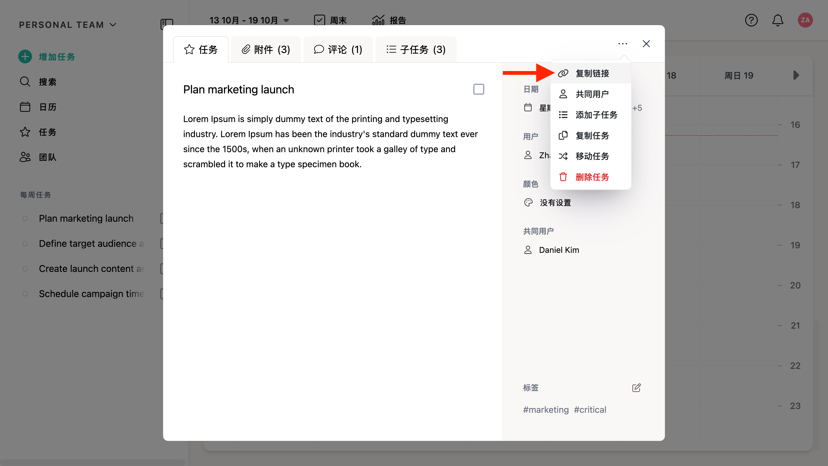Switch to the 子任务 (3) tab
The image size is (828, 466).
pyautogui.click(x=416, y=49)
